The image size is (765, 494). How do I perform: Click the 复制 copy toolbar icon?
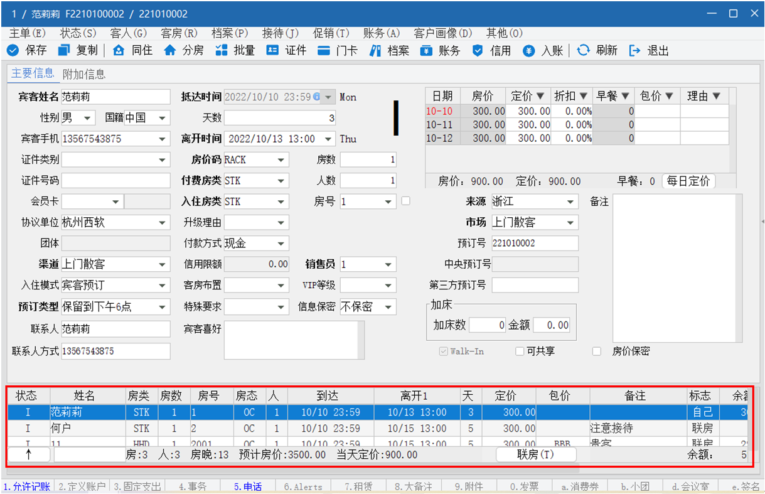coord(63,51)
